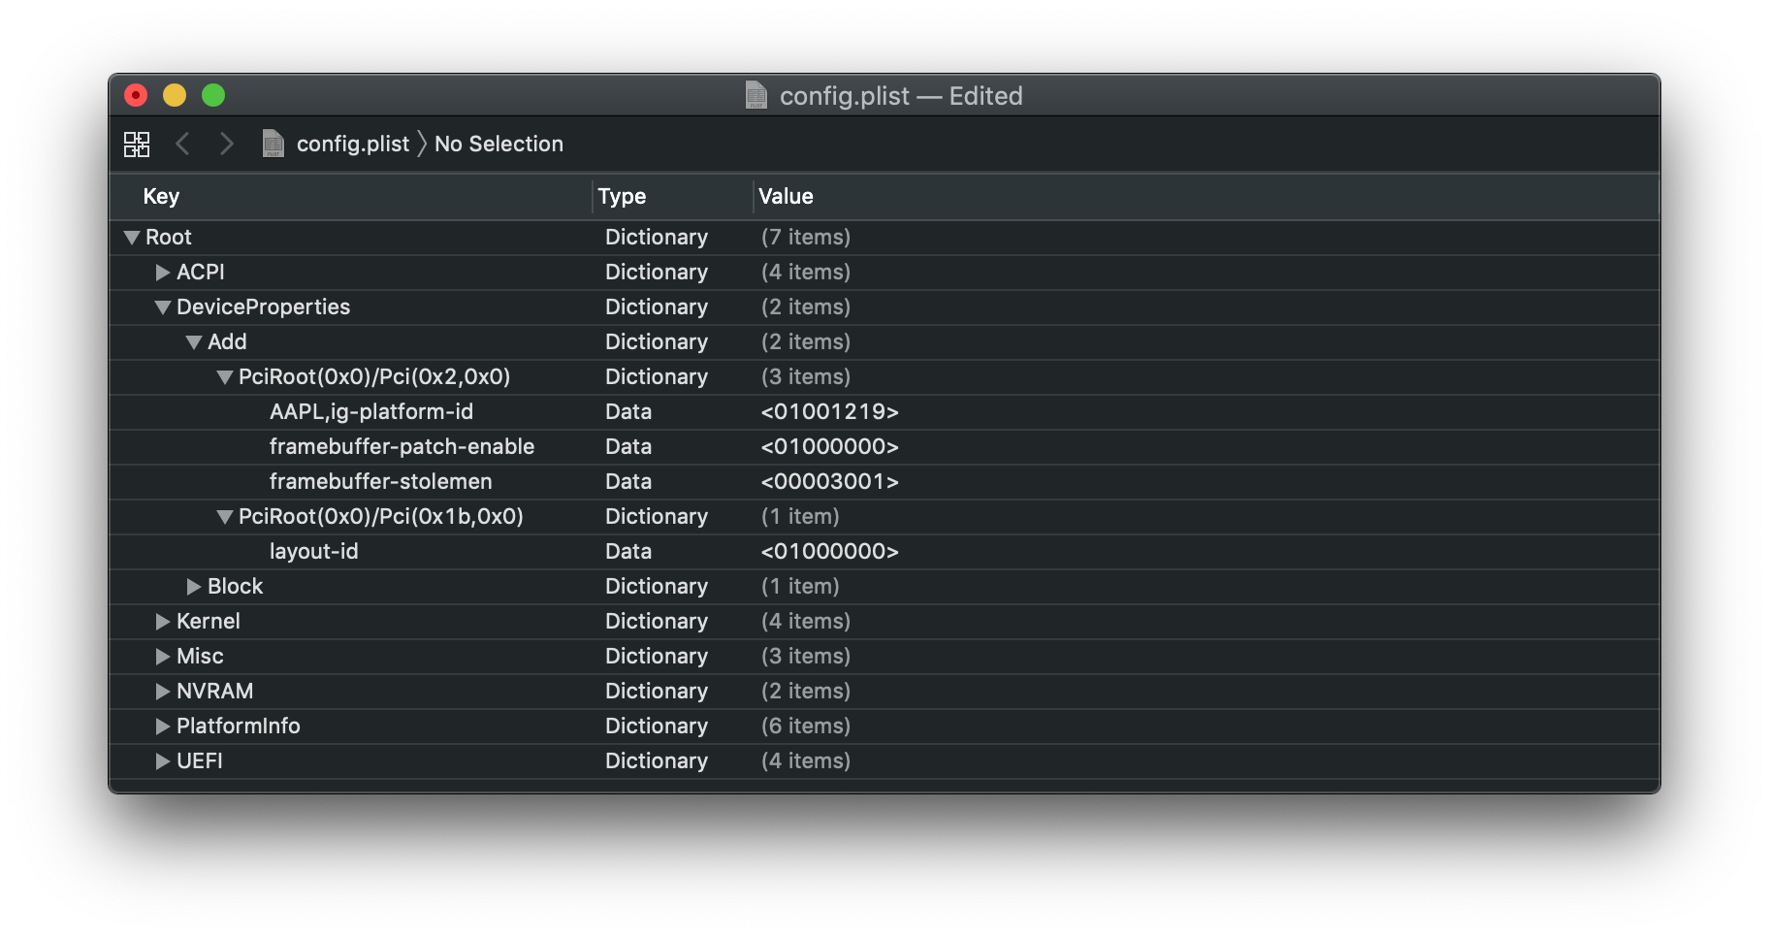1769x937 pixels.
Task: Click the forward navigation arrow
Action: click(x=227, y=145)
